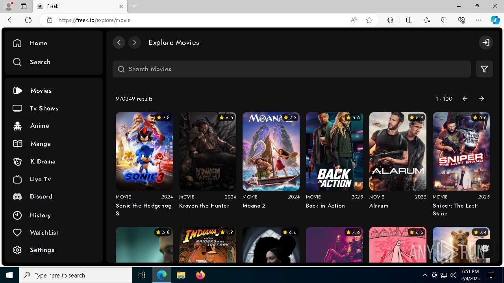
Task: Open Search in the sidebar
Action: 31,62
